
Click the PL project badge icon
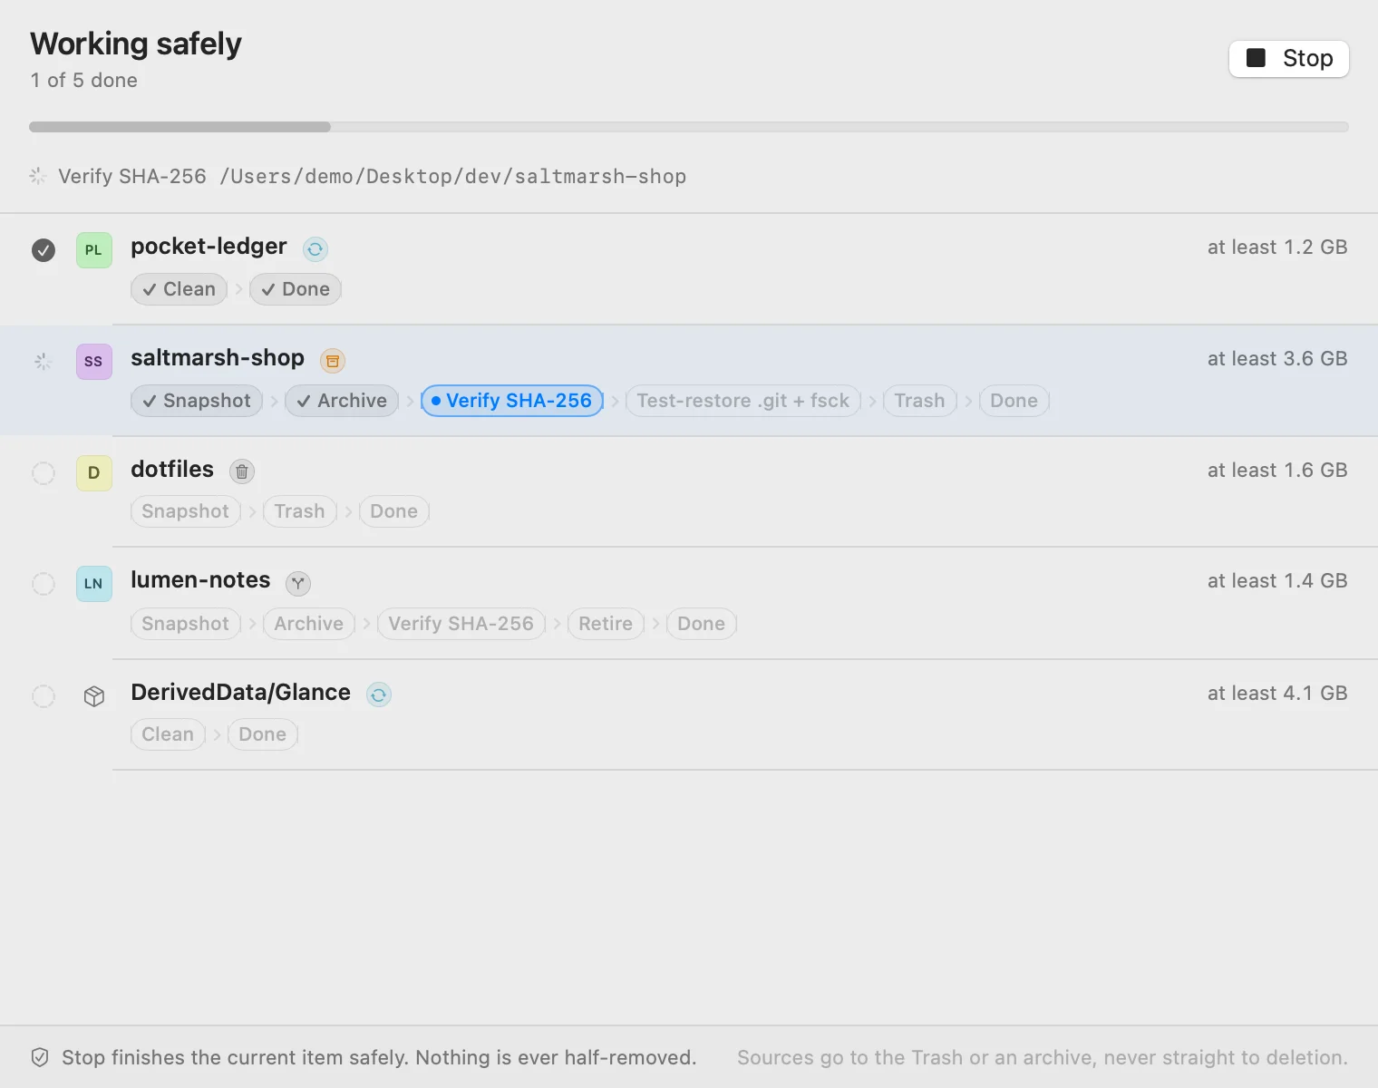pos(94,250)
